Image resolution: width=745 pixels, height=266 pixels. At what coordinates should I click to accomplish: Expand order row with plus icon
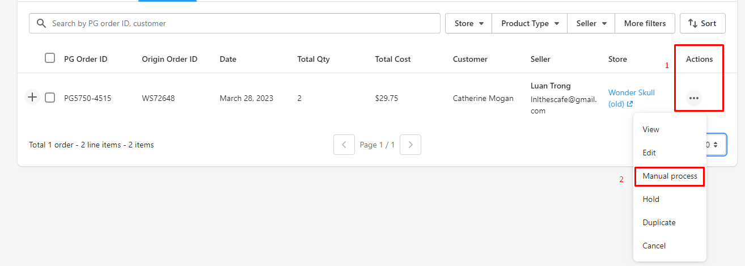[x=32, y=98]
